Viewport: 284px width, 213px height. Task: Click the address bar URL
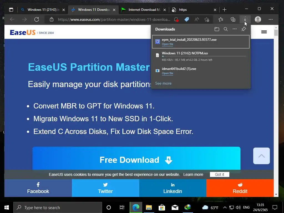(114, 19)
